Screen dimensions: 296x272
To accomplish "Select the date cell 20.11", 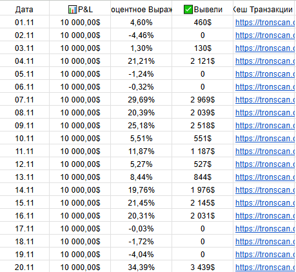I will (x=25, y=266).
